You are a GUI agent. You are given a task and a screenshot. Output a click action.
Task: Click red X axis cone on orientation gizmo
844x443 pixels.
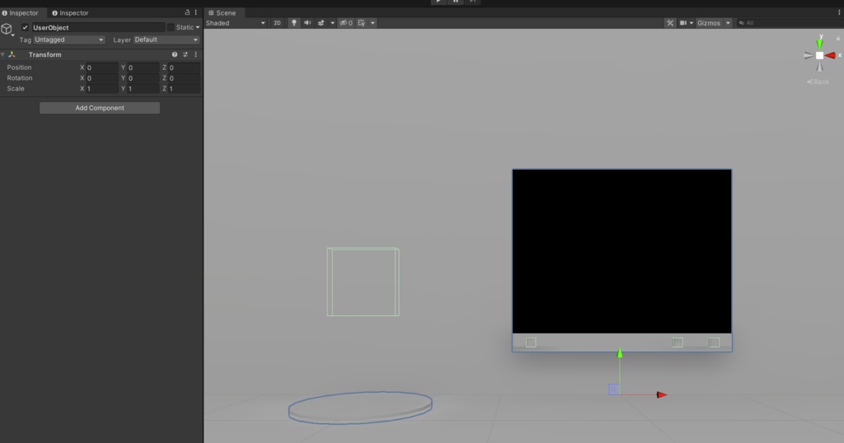[x=831, y=55]
